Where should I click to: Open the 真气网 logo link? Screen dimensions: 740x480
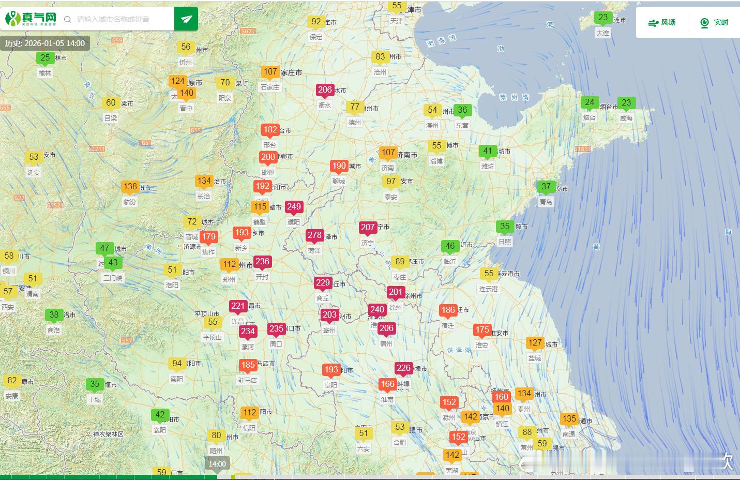tap(31, 19)
